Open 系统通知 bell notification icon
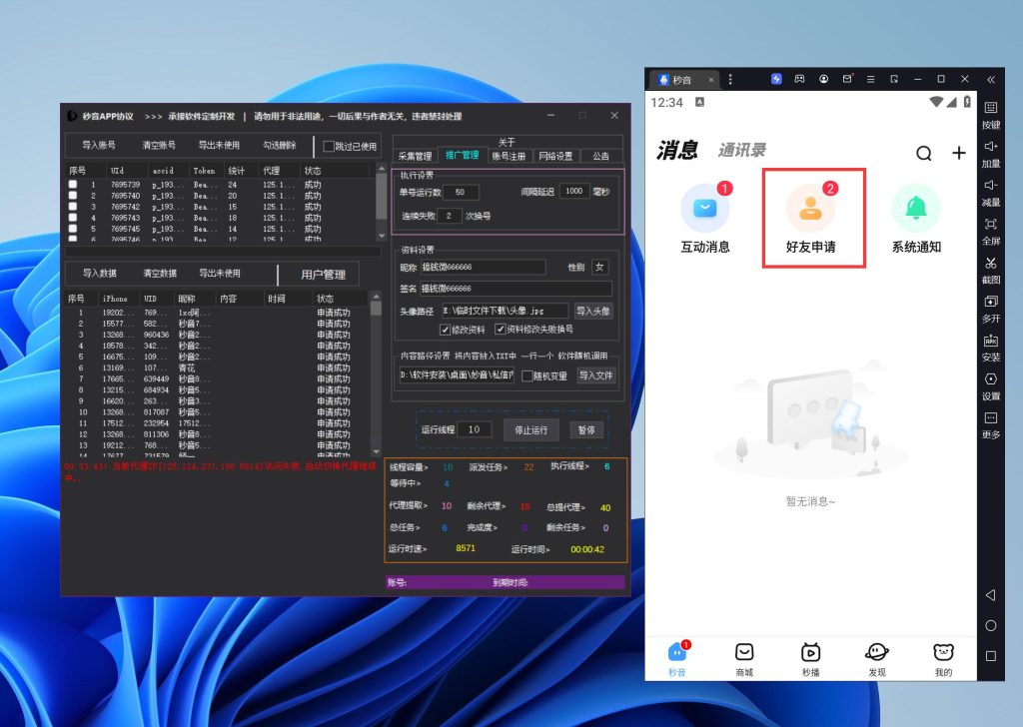 point(915,208)
